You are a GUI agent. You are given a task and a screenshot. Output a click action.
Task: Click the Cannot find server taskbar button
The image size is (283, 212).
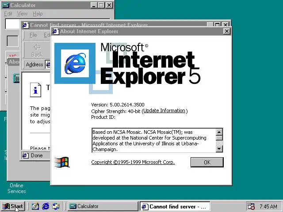click(175, 206)
